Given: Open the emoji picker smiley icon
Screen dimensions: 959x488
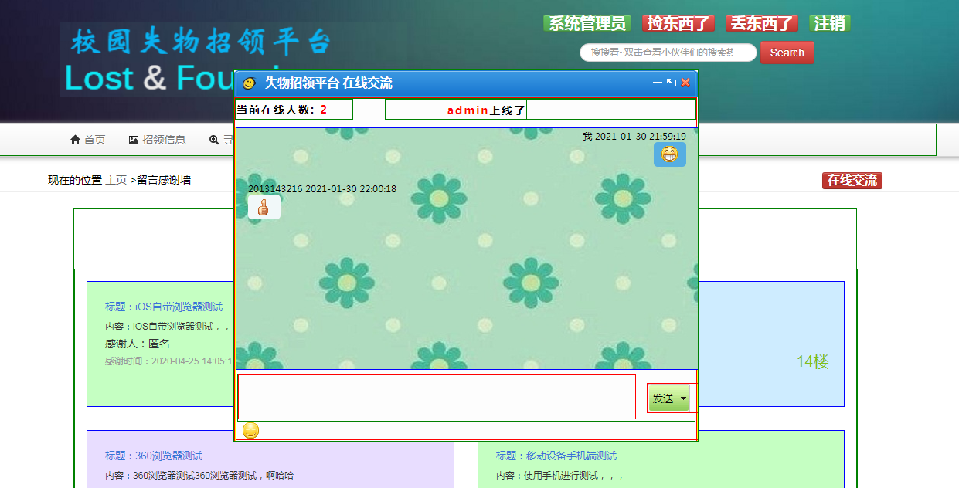Looking at the screenshot, I should tap(250, 431).
